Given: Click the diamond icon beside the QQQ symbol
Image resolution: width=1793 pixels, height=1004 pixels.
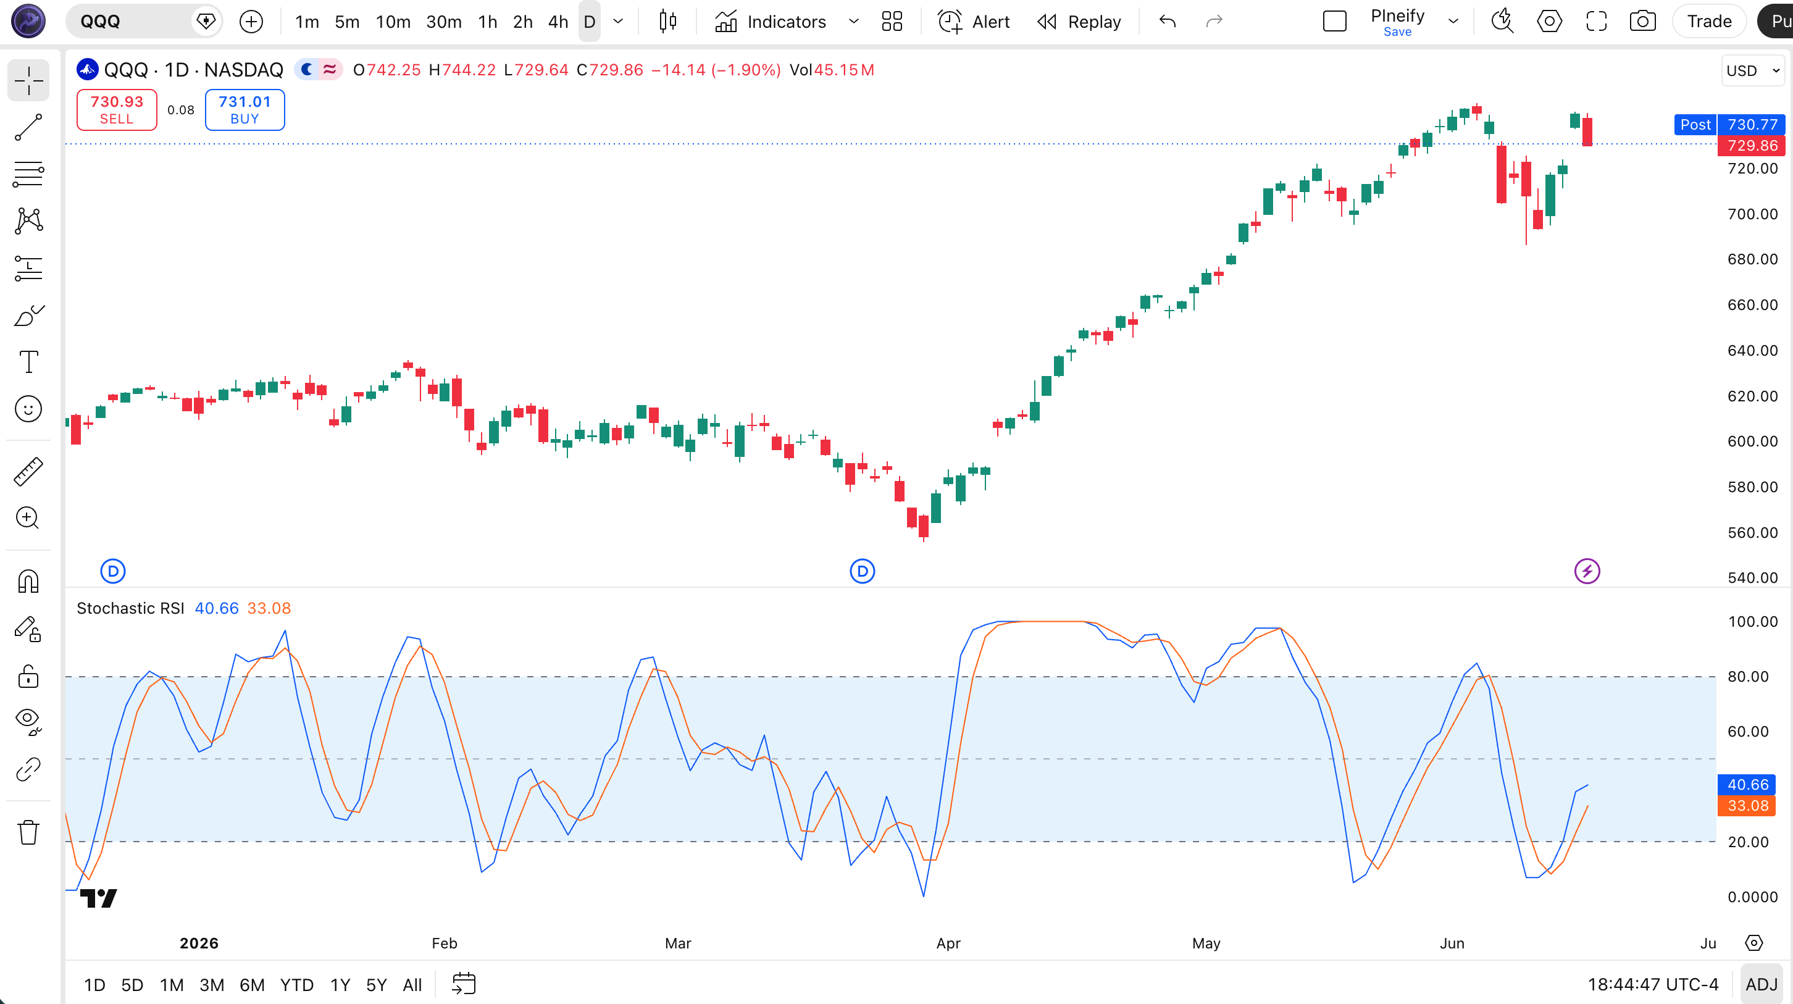Looking at the screenshot, I should click(206, 22).
